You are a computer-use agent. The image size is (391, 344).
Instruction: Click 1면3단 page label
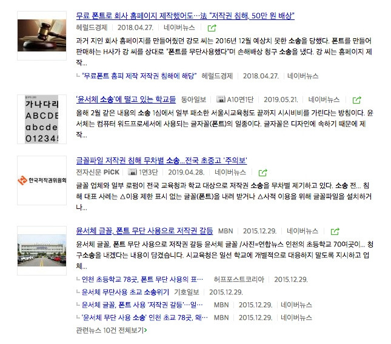(148, 172)
